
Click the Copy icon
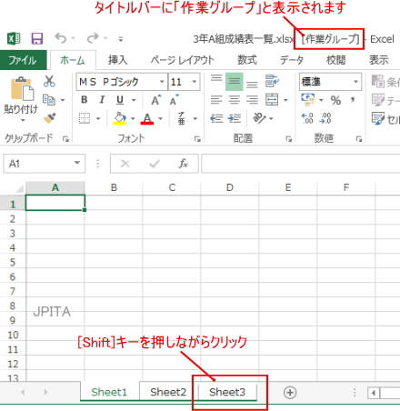tap(49, 99)
